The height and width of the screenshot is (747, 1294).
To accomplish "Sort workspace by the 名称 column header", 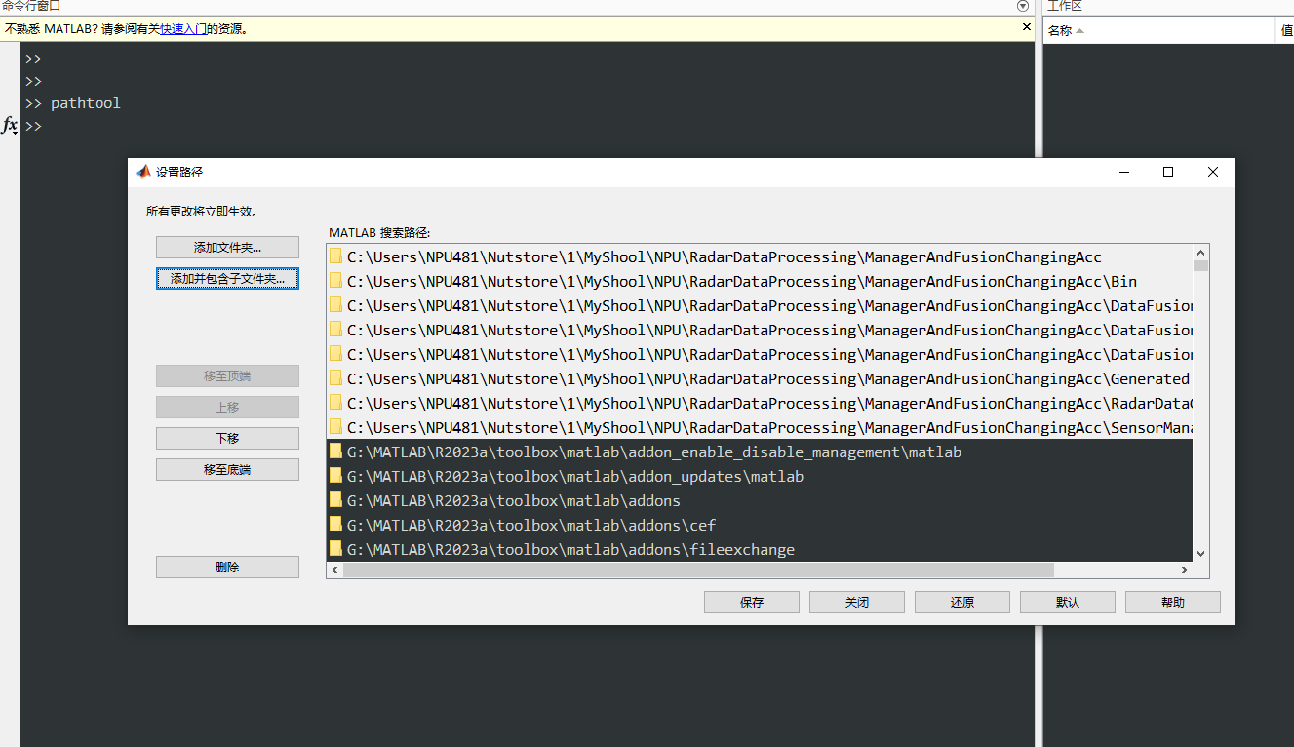I will coord(1060,31).
